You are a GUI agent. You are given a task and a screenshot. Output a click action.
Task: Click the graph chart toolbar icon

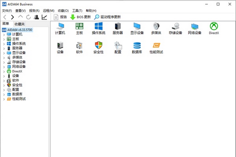point(44,17)
